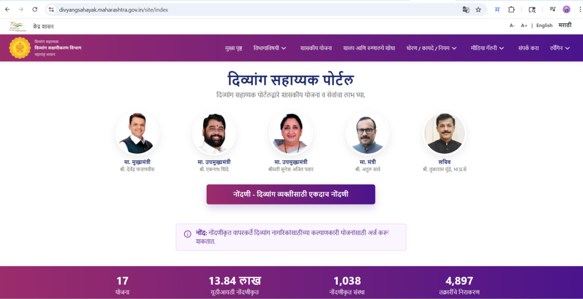Image resolution: width=583 pixels, height=299 pixels.
Task: Open the शासकीय योजना menu item
Action: [316, 48]
